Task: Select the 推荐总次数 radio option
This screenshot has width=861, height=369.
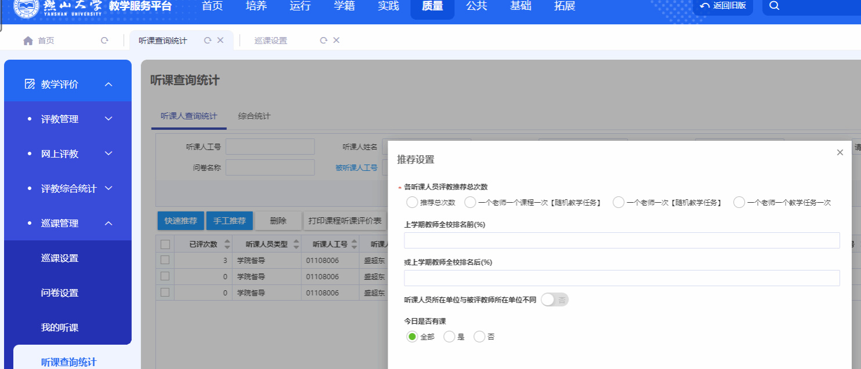Action: (412, 202)
